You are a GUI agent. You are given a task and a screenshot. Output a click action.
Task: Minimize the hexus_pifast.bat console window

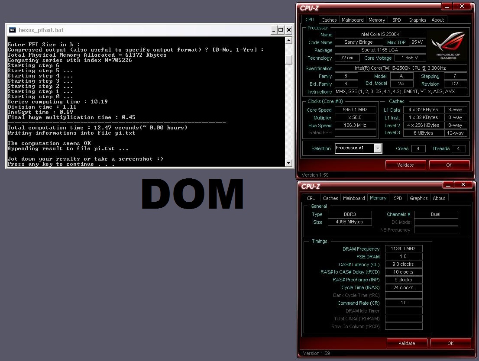pos(274,30)
